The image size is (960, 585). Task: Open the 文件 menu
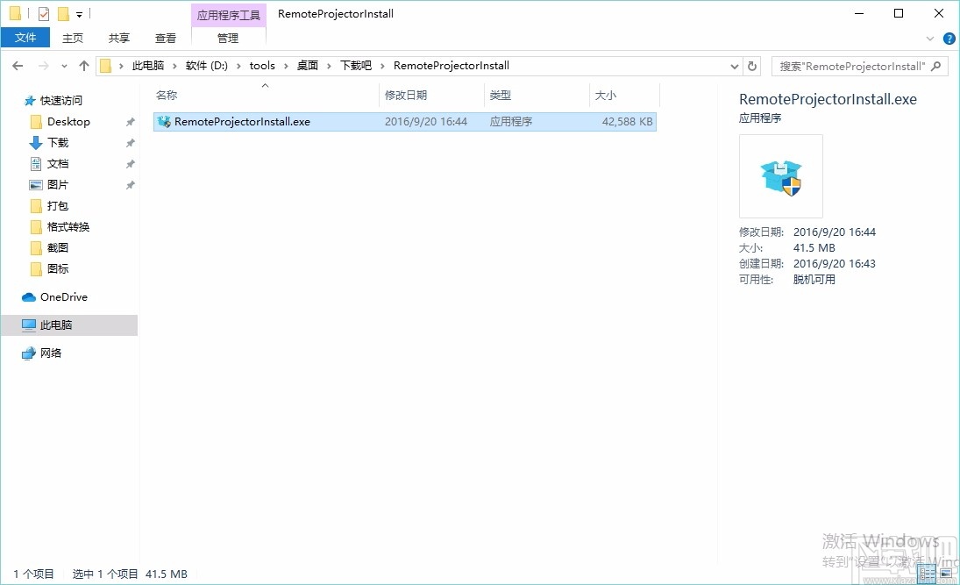point(25,38)
